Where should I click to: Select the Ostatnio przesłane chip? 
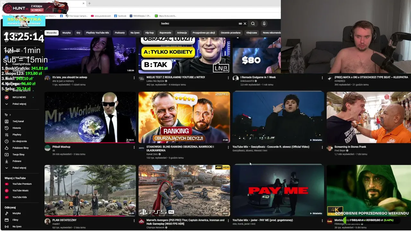(231, 33)
